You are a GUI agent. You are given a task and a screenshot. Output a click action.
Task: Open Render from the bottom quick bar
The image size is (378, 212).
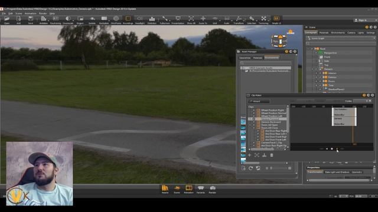(213, 188)
